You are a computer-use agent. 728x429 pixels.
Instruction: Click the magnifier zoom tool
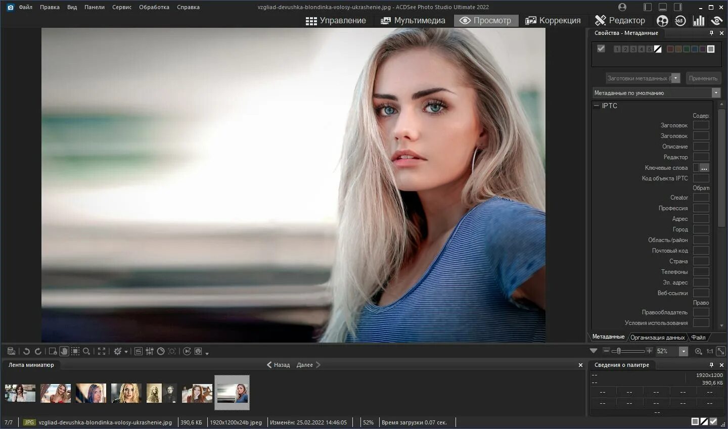(x=86, y=351)
